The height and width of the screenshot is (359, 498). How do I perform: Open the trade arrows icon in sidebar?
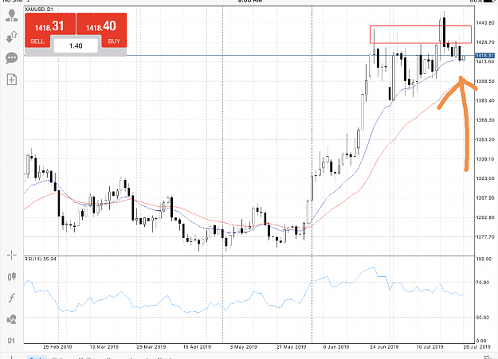point(11,37)
